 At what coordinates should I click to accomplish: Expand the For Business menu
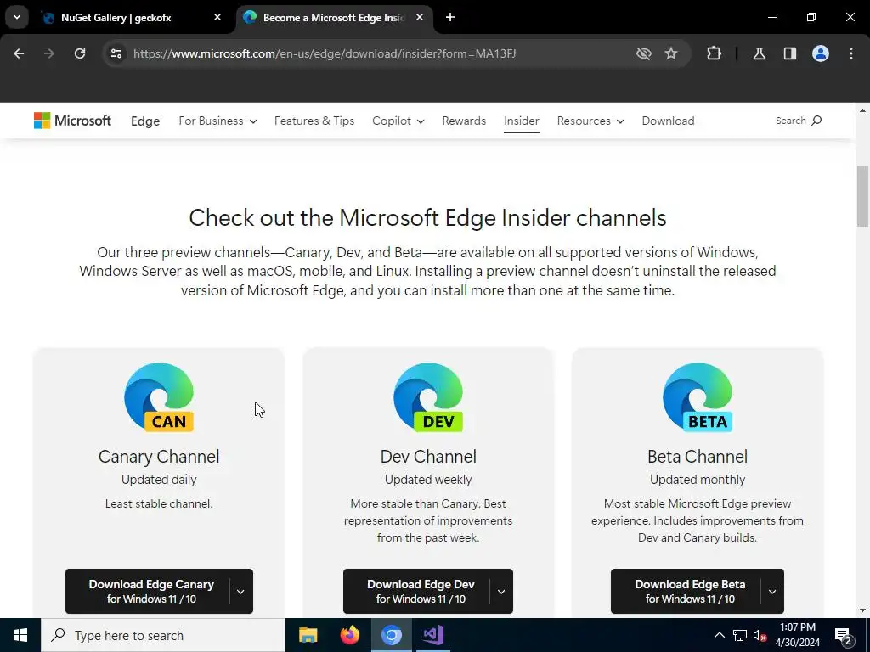[x=217, y=121]
